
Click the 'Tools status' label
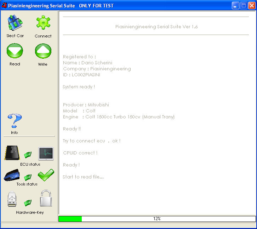click(27, 184)
